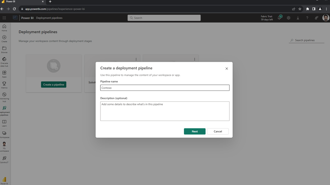
Task: Open the Create page in sidebar
Action: [x=4, y=39]
